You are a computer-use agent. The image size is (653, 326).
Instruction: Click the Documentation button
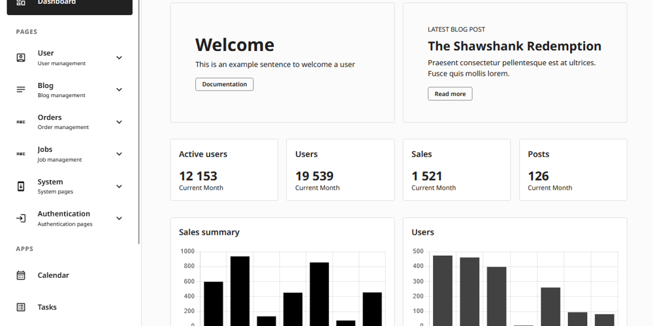pos(225,84)
